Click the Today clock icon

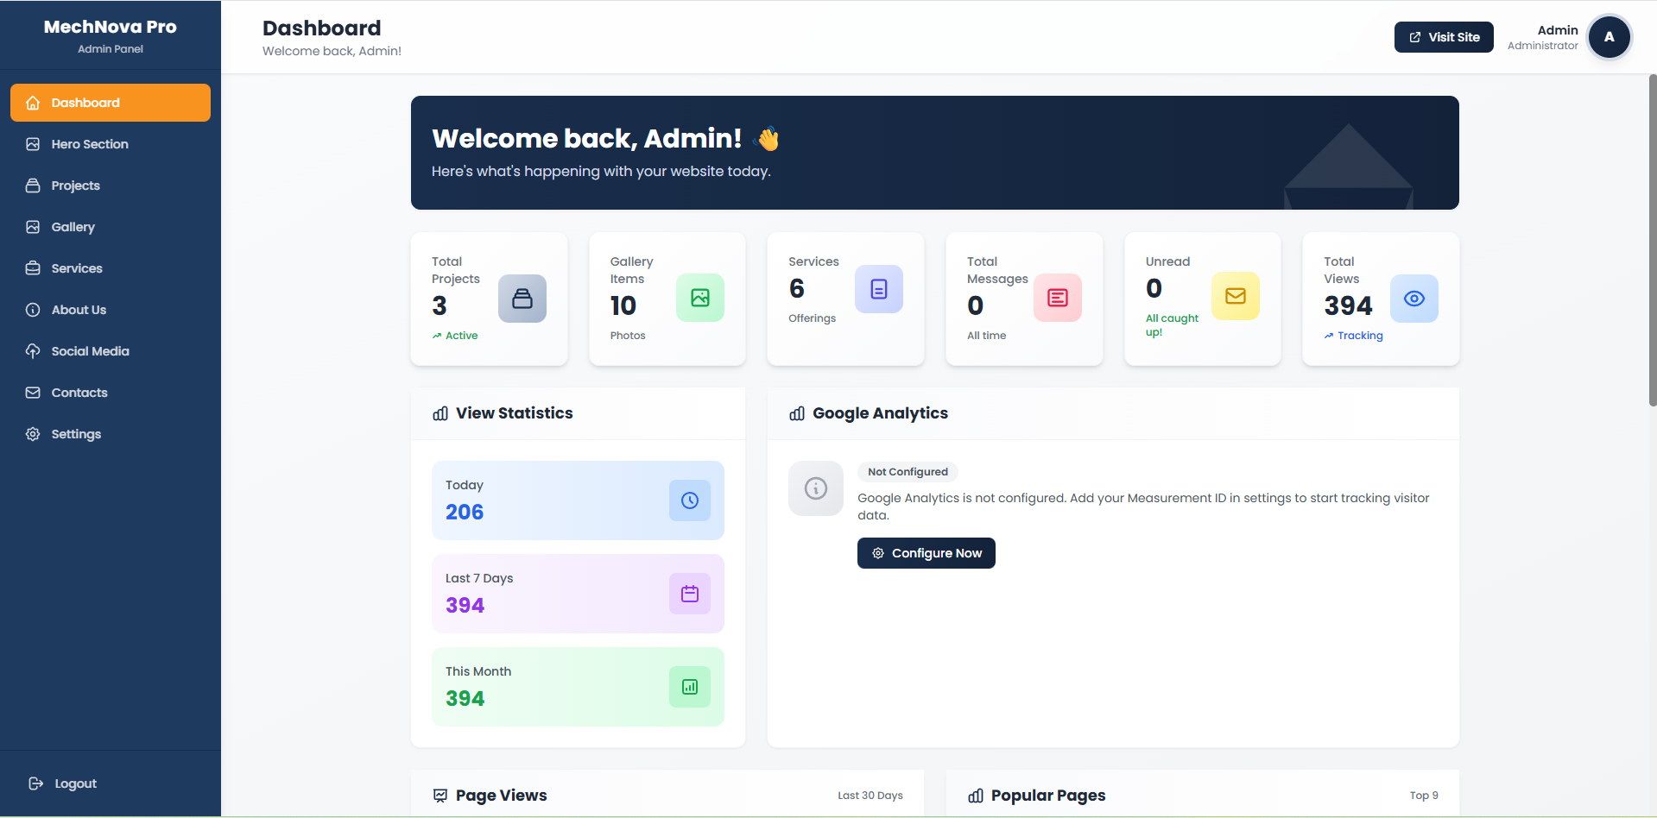(689, 500)
